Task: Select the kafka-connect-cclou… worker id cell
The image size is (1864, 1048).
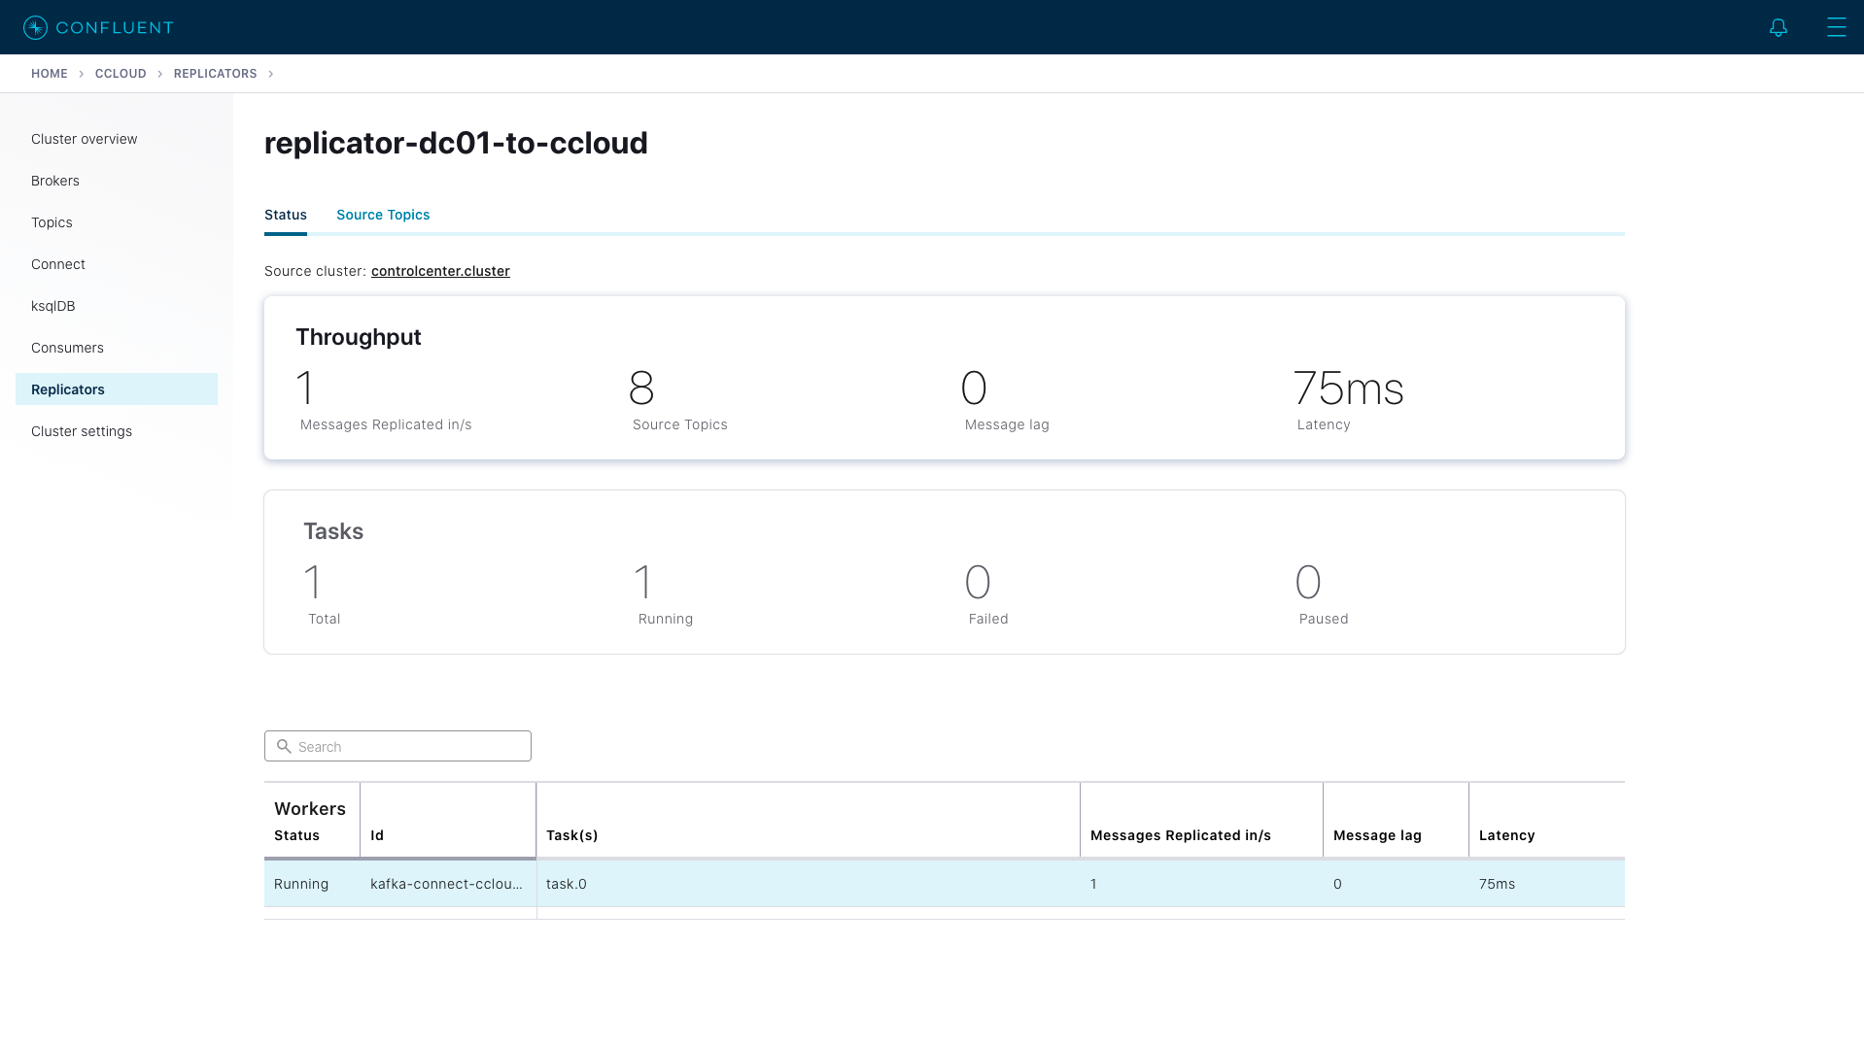Action: coord(448,884)
